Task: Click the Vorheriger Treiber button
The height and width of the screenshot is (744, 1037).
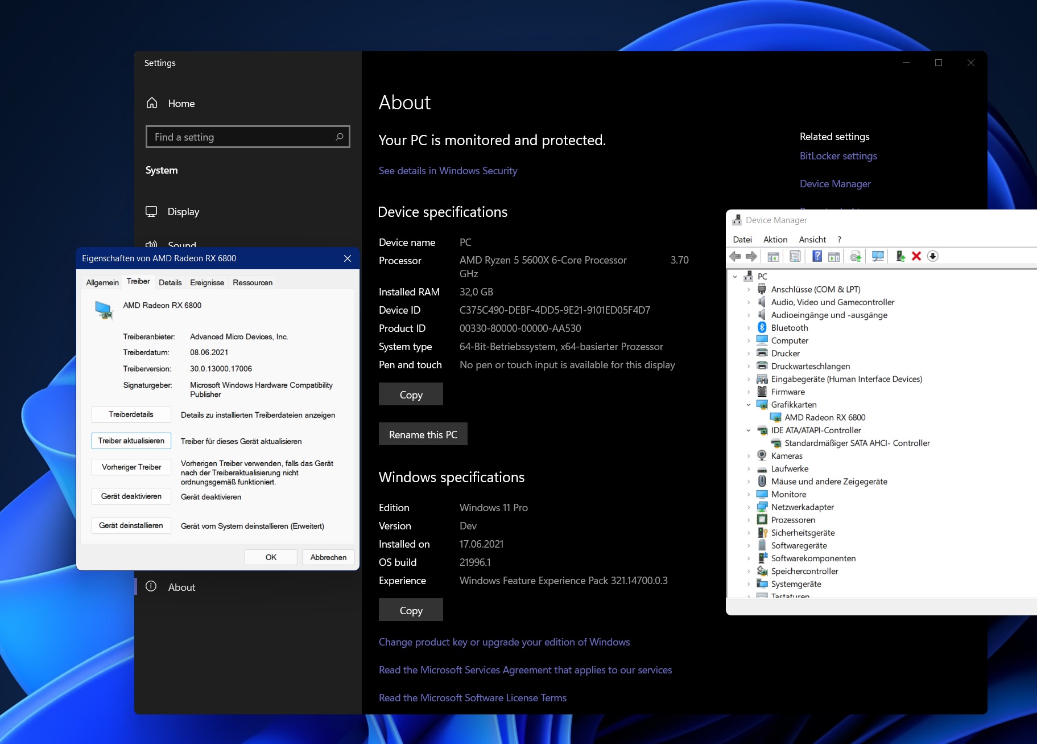Action: [131, 467]
